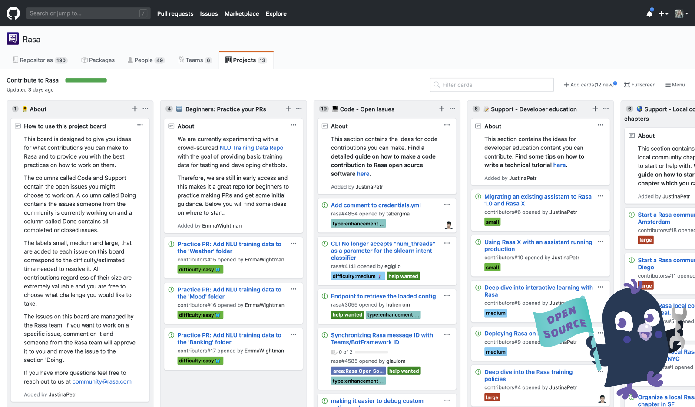Viewport: 695px width, 407px height.
Task: Switch to Repositories tab
Action: 40,60
